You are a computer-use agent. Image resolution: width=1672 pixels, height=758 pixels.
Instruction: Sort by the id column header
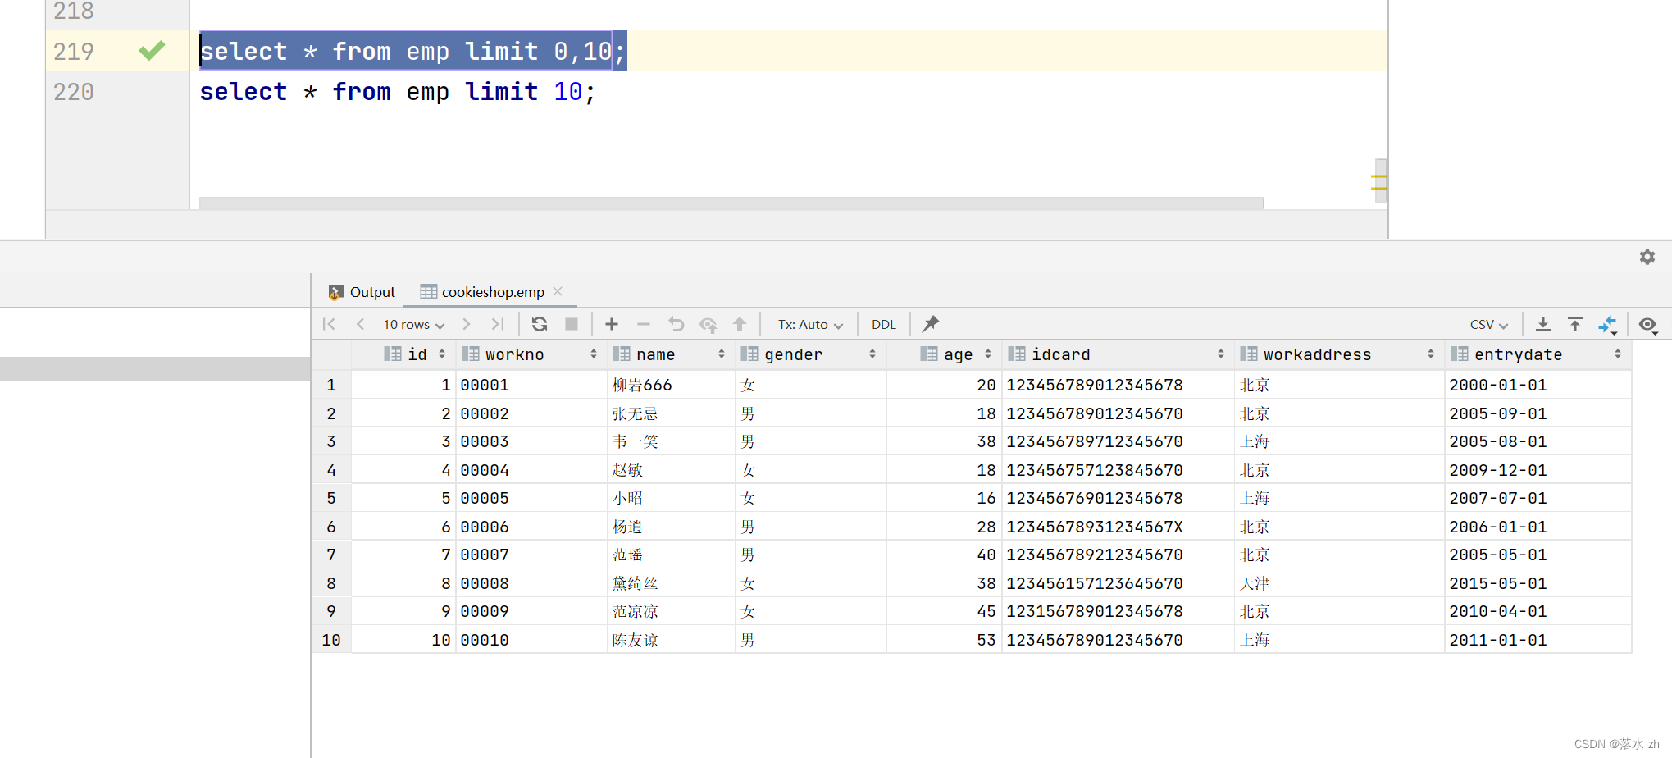(403, 354)
